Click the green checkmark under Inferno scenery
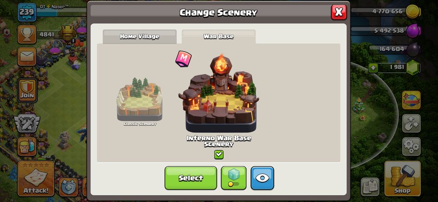This screenshot has width=438, height=202. (x=219, y=155)
